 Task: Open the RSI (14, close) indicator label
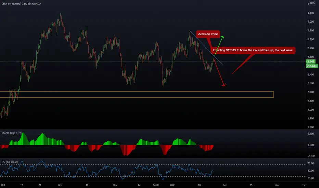[x=10, y=162]
